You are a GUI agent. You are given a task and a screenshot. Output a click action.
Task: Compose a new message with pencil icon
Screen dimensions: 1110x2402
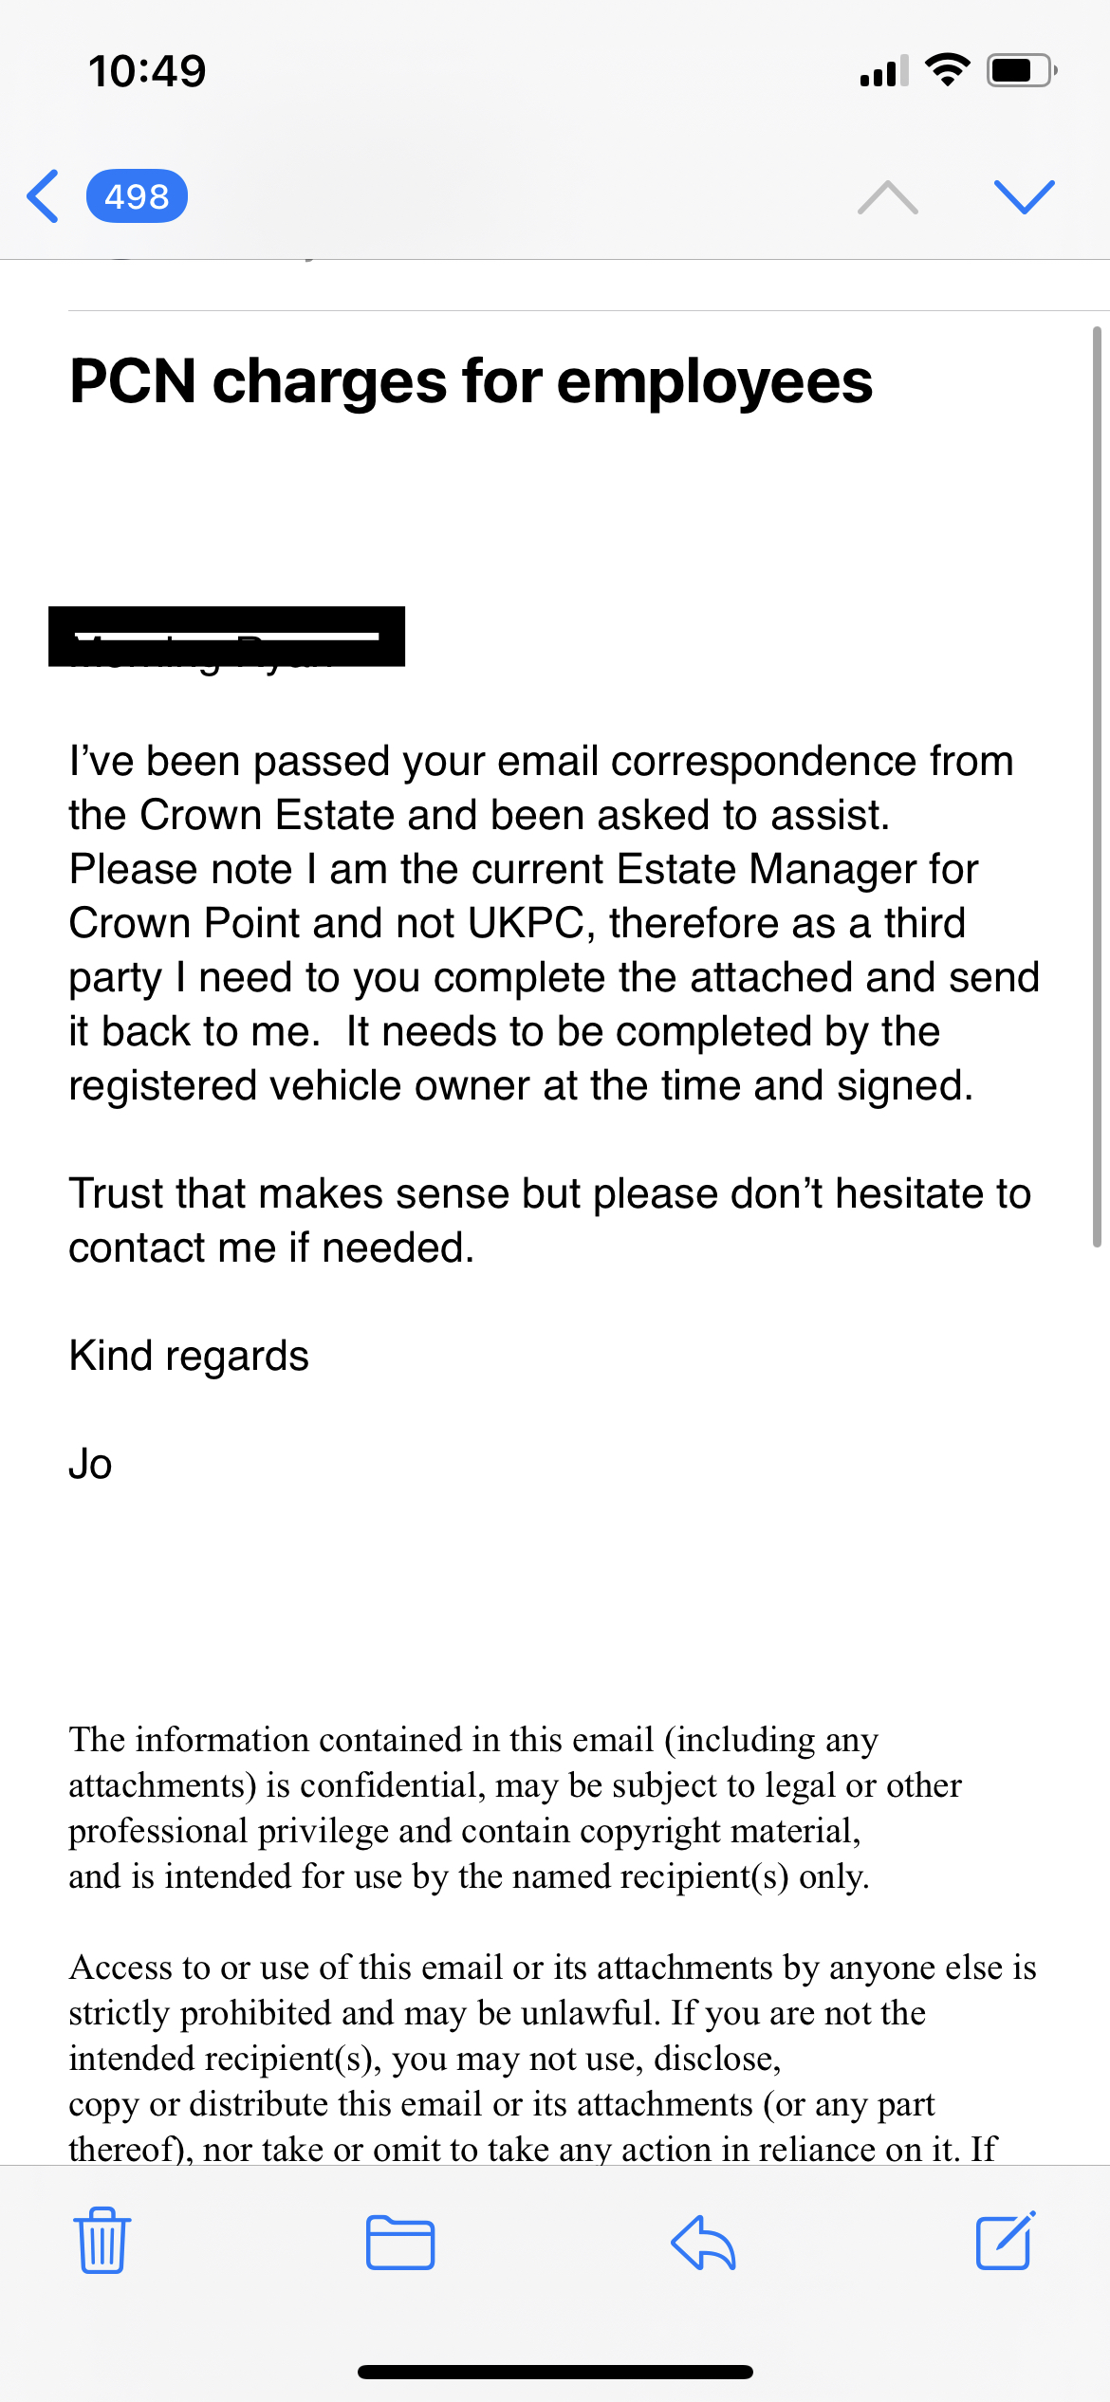tap(1006, 2241)
